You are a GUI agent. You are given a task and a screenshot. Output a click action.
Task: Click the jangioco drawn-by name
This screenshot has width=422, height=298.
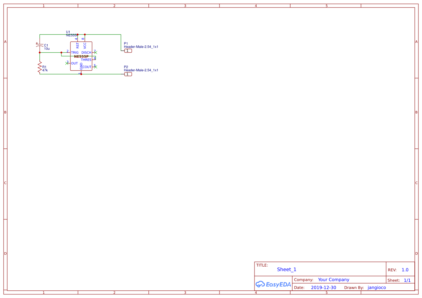[x=377, y=287]
